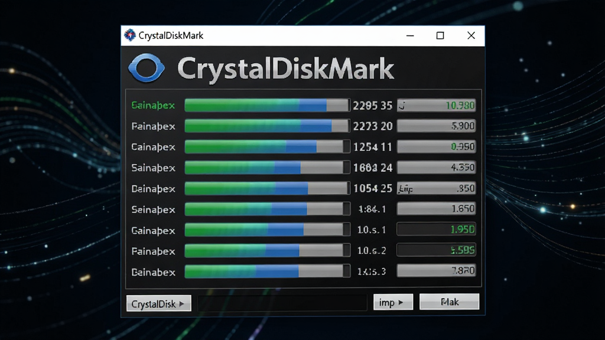Screen dimensions: 605x340
Task: Click the progress bar next to 1254 11
Action: coord(268,147)
